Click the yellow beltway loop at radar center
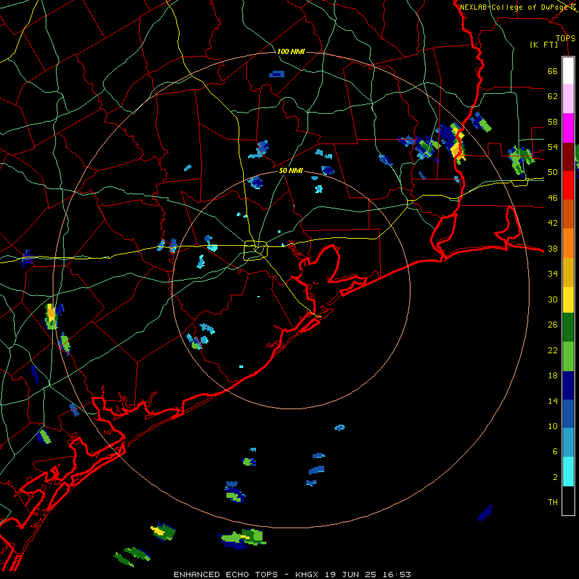The height and width of the screenshot is (579, 579). [x=256, y=250]
